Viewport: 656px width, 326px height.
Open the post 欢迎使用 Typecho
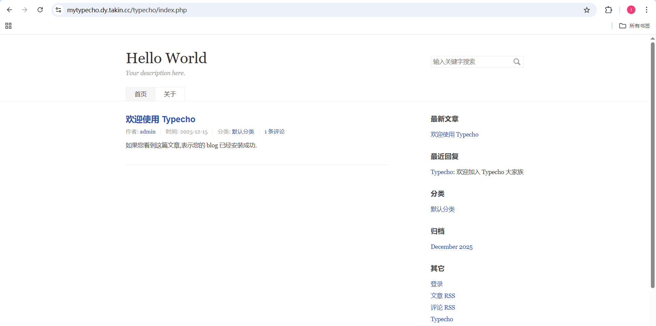click(161, 119)
